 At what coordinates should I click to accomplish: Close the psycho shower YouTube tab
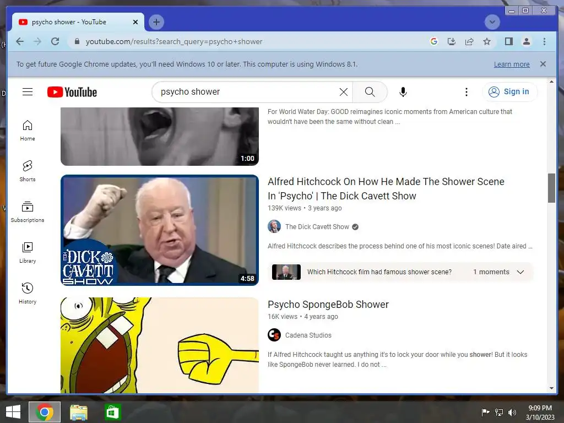[x=135, y=22]
